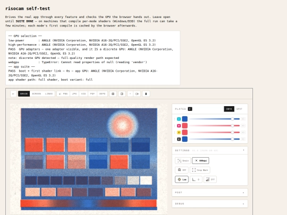Click the magenta M plate badge
The image size is (287, 215).
pyautogui.click(x=179, y=126)
